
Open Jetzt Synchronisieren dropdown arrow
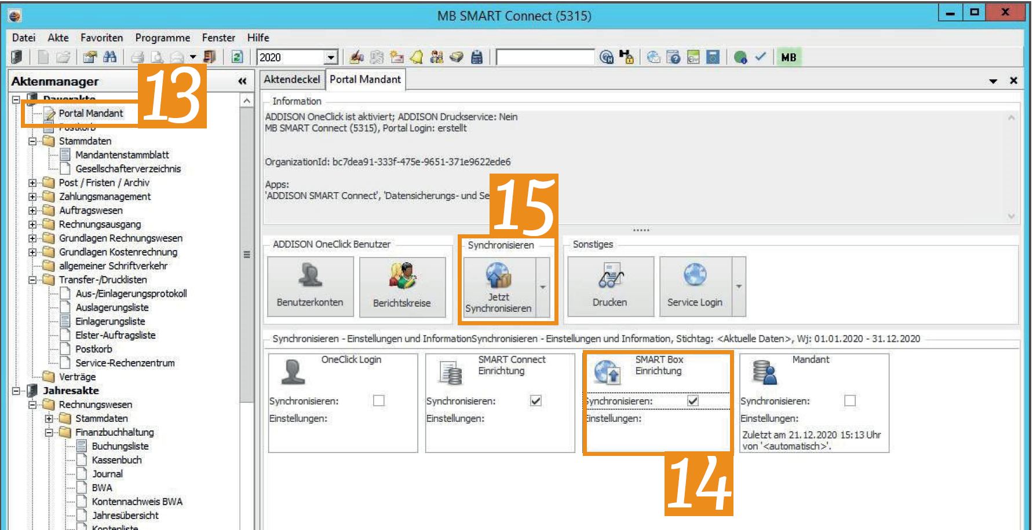[543, 287]
